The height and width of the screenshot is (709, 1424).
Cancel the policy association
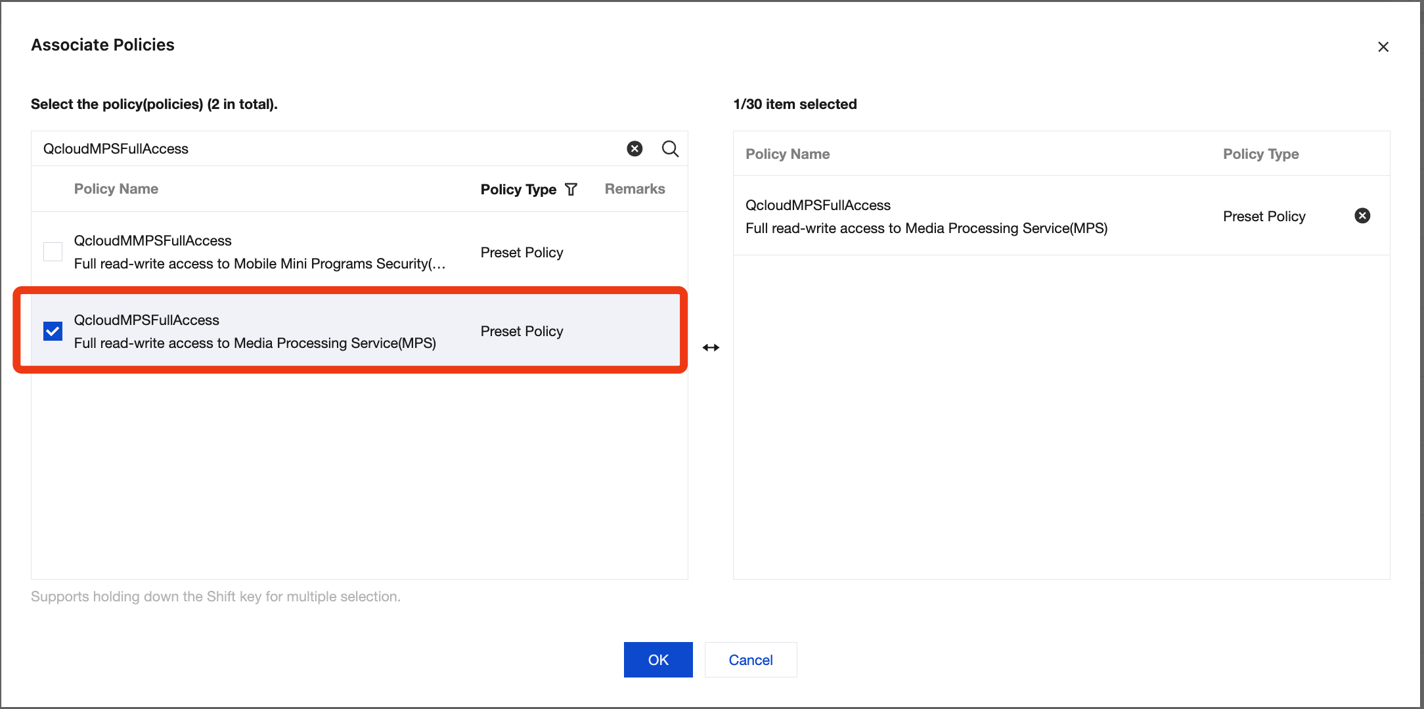pos(750,660)
